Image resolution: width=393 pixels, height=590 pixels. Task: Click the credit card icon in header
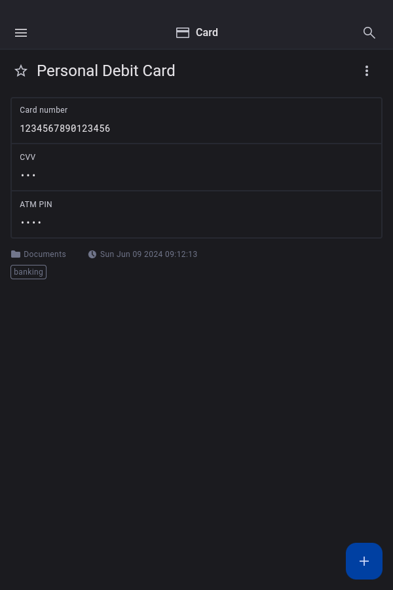(183, 33)
